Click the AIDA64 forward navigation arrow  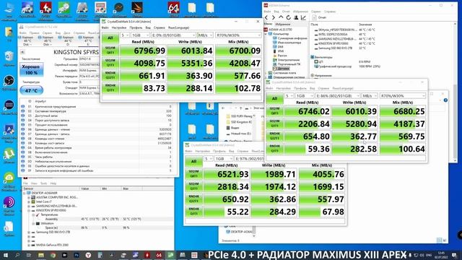[274, 17]
